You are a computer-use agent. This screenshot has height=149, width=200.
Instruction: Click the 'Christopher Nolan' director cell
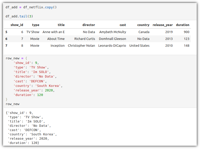(x=81, y=46)
